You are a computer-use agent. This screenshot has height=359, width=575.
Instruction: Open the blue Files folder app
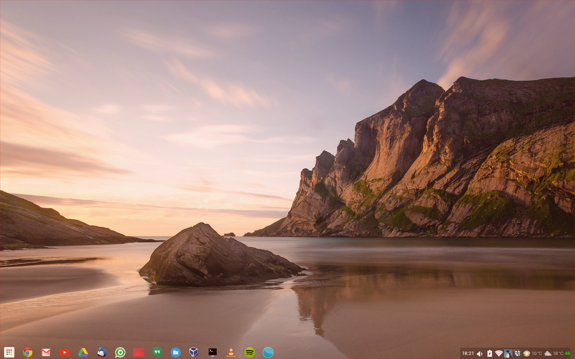[176, 352]
